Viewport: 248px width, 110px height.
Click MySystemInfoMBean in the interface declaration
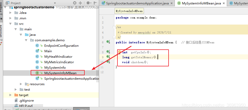point(160,42)
